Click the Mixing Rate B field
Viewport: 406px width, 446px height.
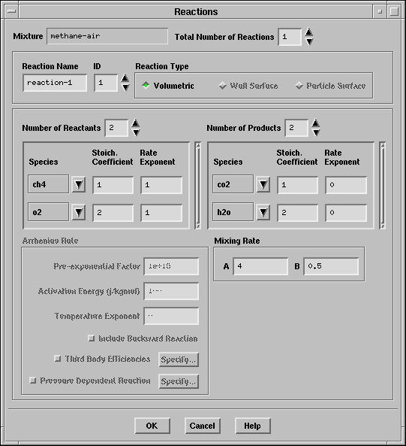[331, 266]
